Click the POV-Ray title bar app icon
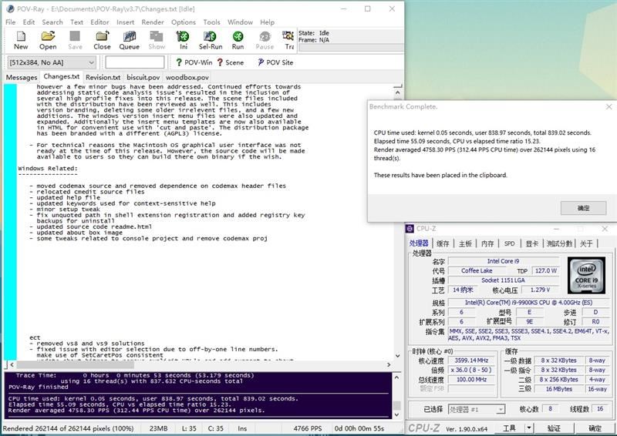 (x=10, y=8)
